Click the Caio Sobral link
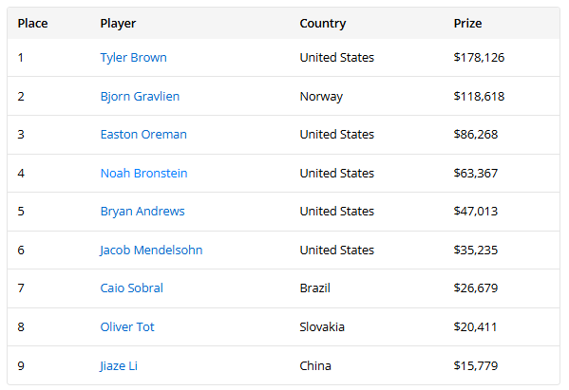 tap(132, 288)
